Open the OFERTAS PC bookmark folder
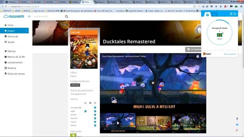The image size is (244, 137). [6, 11]
